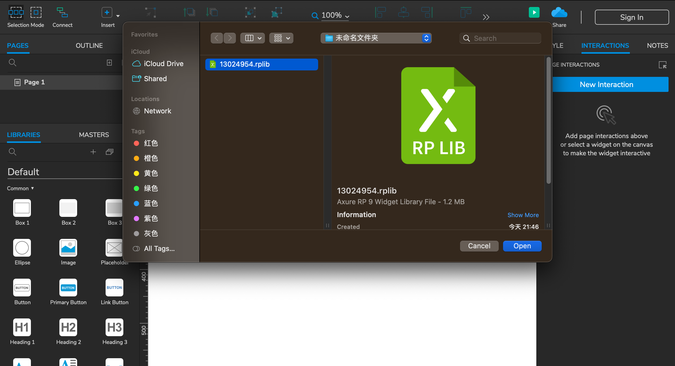This screenshot has width=675, height=366.
Task: Click the Add Page icon
Action: point(109,63)
